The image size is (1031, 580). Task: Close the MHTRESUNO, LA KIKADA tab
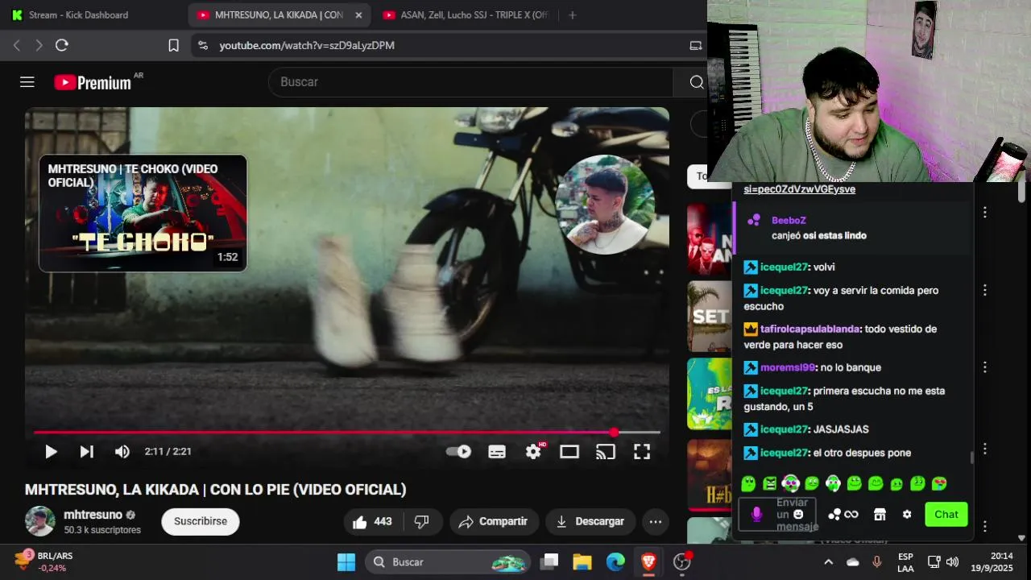[358, 14]
